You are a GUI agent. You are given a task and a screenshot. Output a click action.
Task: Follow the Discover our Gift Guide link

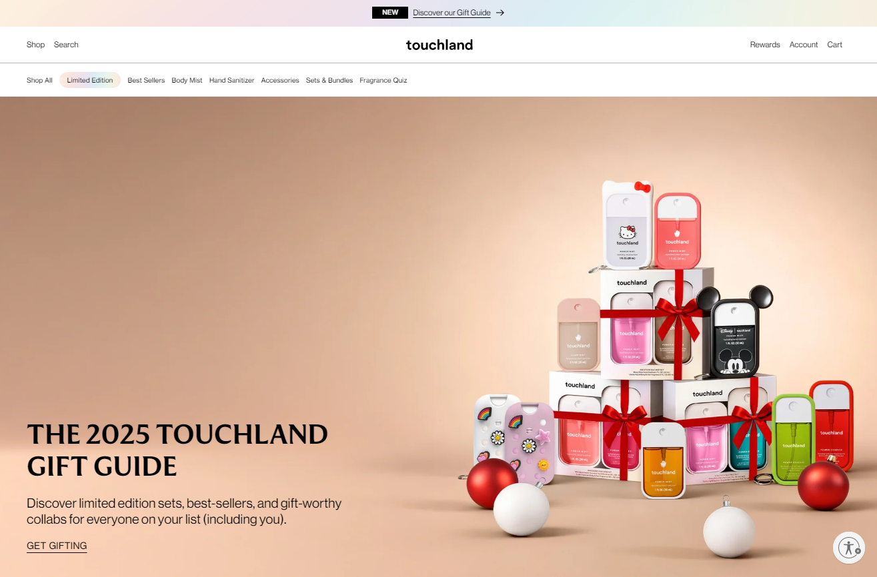(x=452, y=13)
